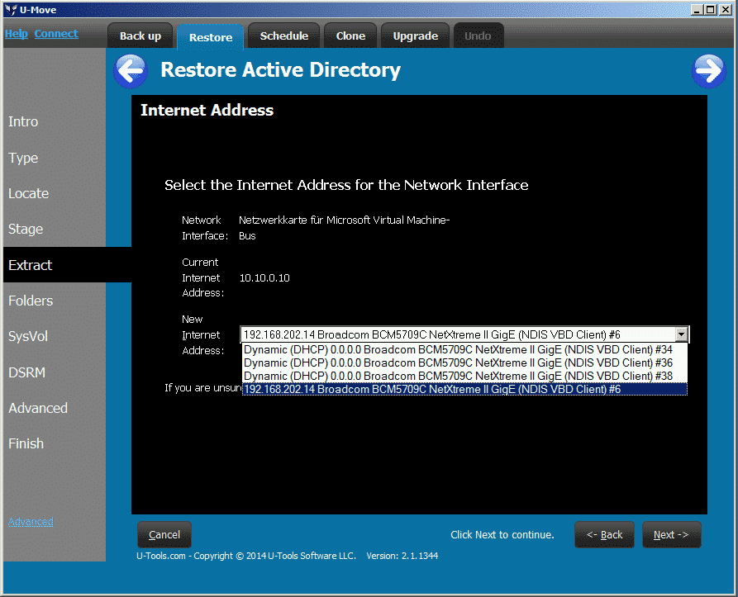Select the Extract step

pos(67,265)
